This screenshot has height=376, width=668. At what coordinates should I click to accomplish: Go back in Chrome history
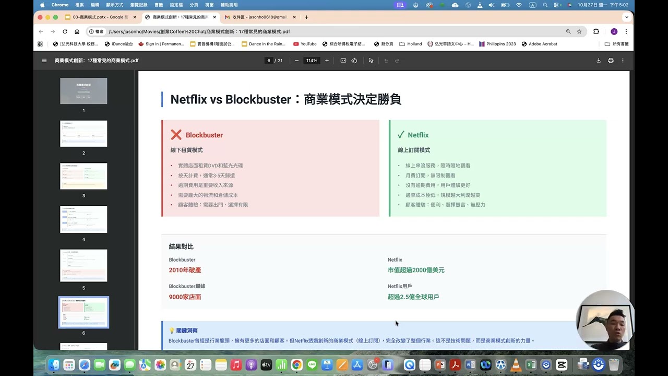[x=41, y=31]
